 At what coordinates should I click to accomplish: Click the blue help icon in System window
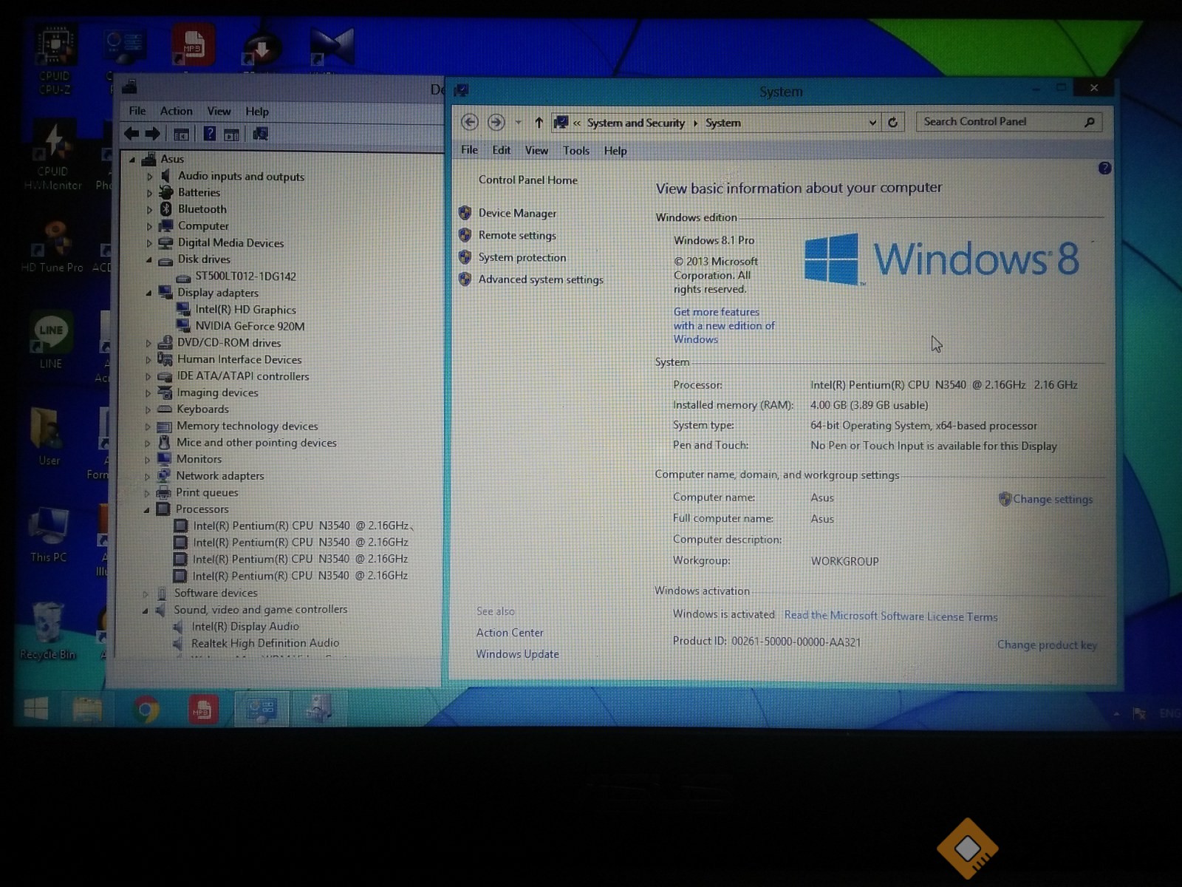pos(1104,169)
